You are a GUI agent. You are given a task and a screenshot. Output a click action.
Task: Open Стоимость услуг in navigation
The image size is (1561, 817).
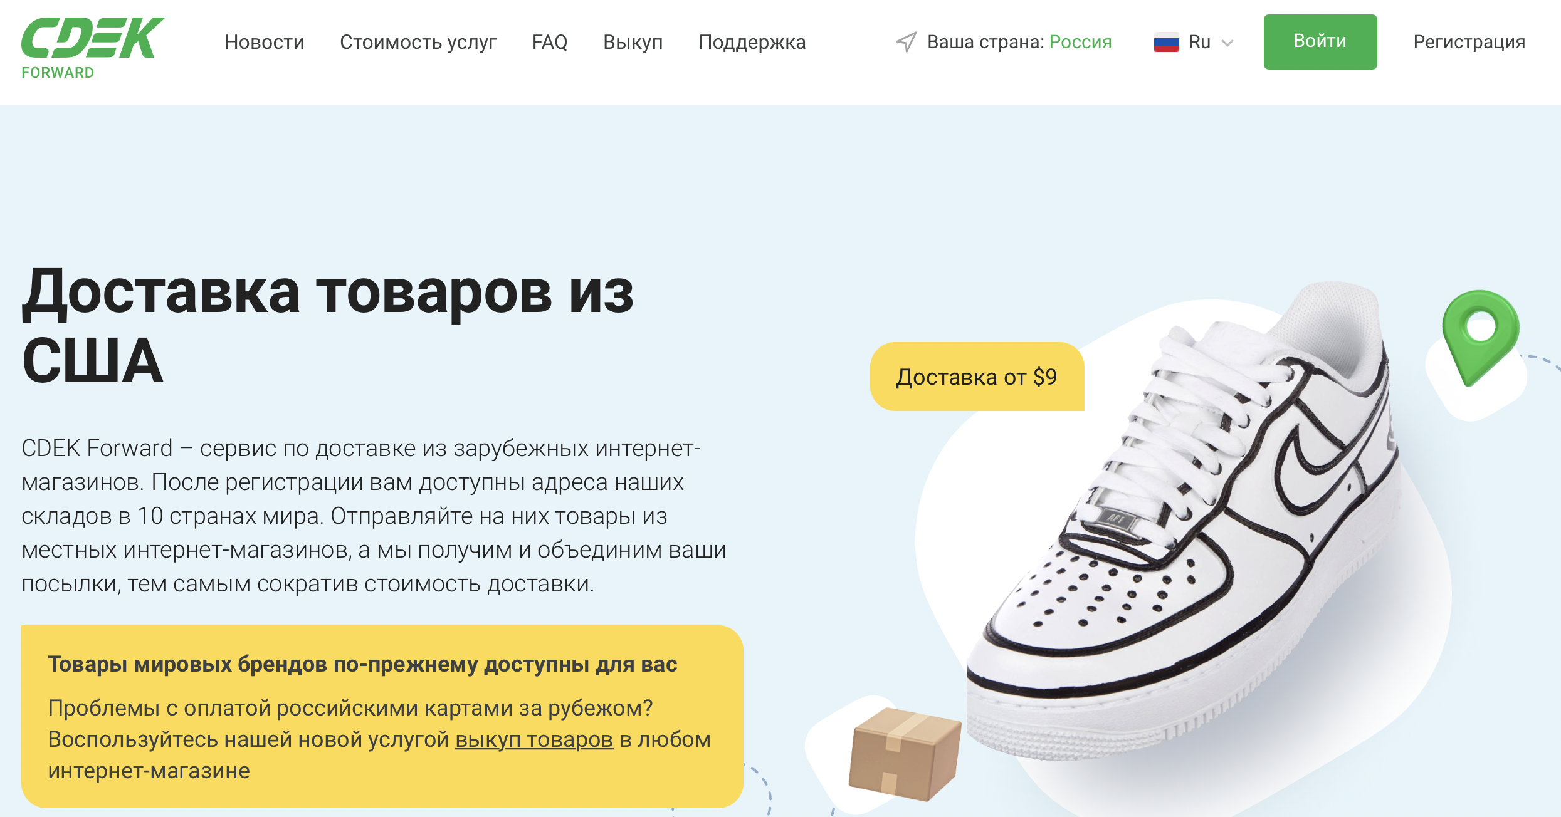pyautogui.click(x=418, y=42)
